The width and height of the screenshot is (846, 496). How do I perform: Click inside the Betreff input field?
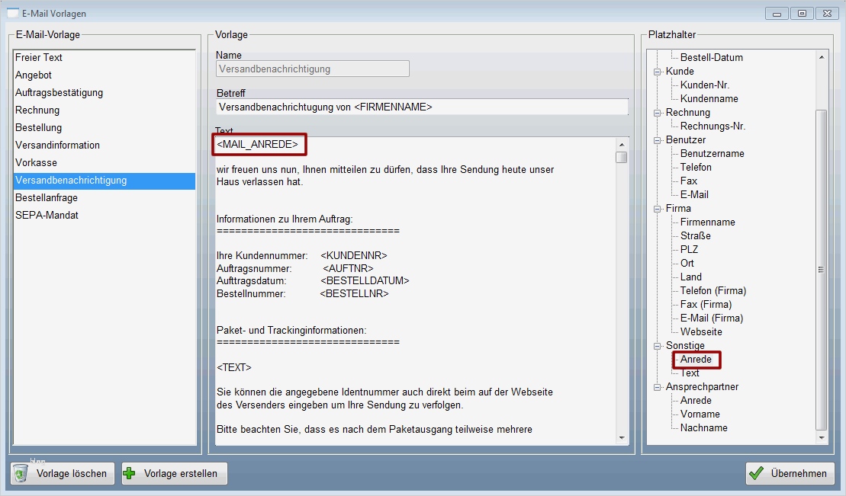(x=420, y=107)
